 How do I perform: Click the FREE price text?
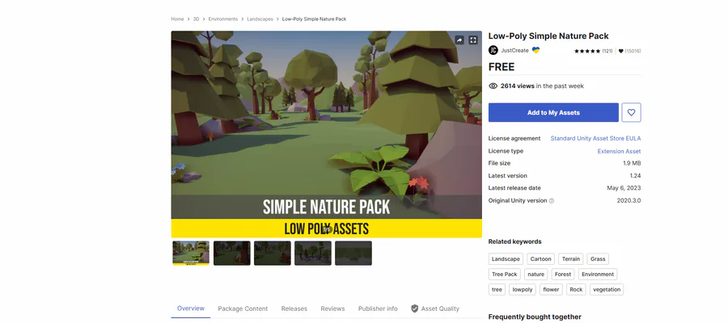pyautogui.click(x=502, y=67)
